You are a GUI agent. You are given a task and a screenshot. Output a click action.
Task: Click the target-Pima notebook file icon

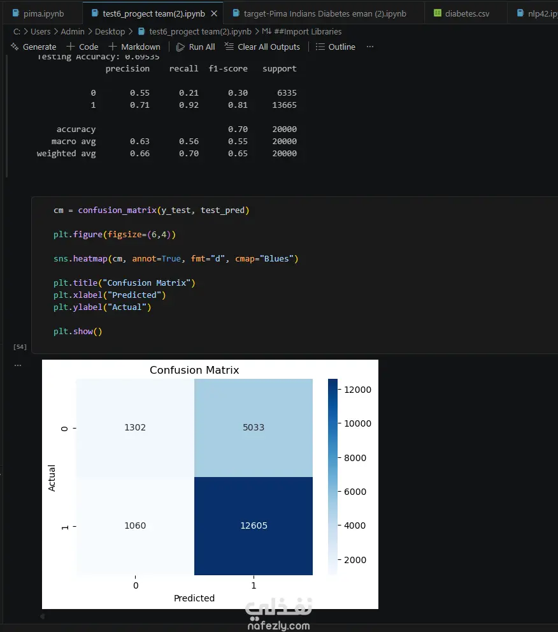(236, 13)
